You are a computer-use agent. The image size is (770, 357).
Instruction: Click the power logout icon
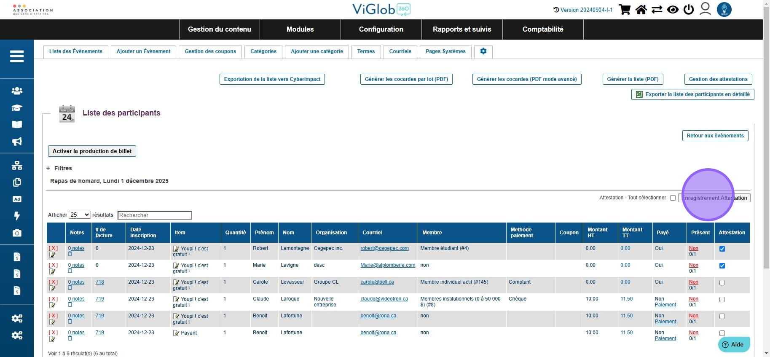[x=689, y=9]
